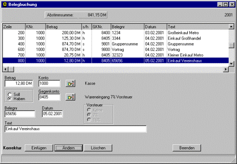Click into the Konto field showing 1000
The height and width of the screenshot is (164, 237).
coord(49,83)
